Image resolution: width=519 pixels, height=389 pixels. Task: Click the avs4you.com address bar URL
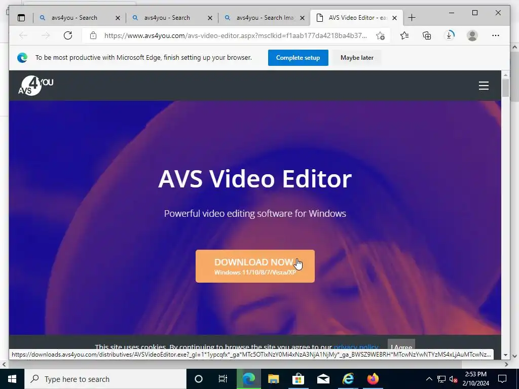(x=235, y=36)
